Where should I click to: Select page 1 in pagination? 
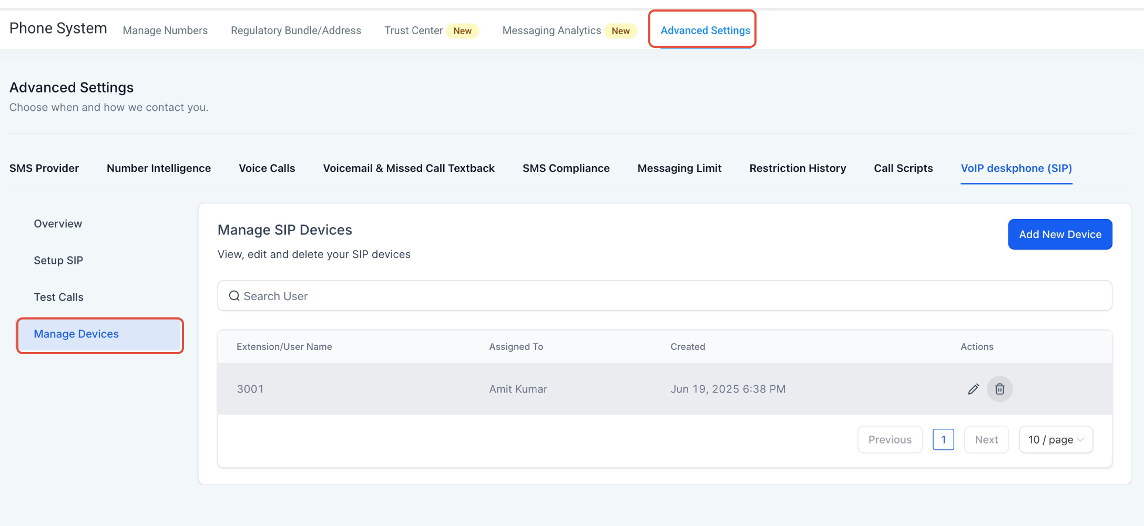(x=943, y=440)
